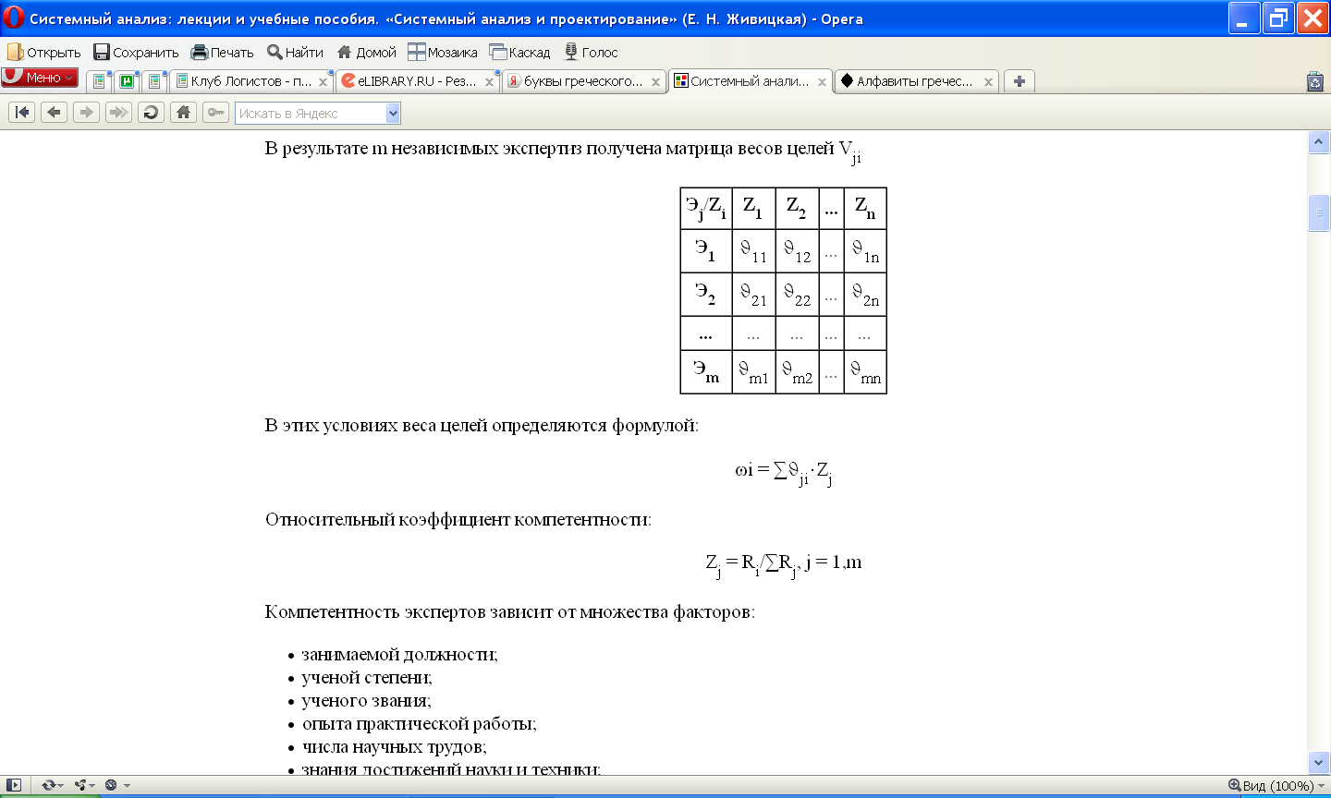Expand the search engine dropdown arrow
This screenshot has height=798, width=1331.
pos(394,114)
